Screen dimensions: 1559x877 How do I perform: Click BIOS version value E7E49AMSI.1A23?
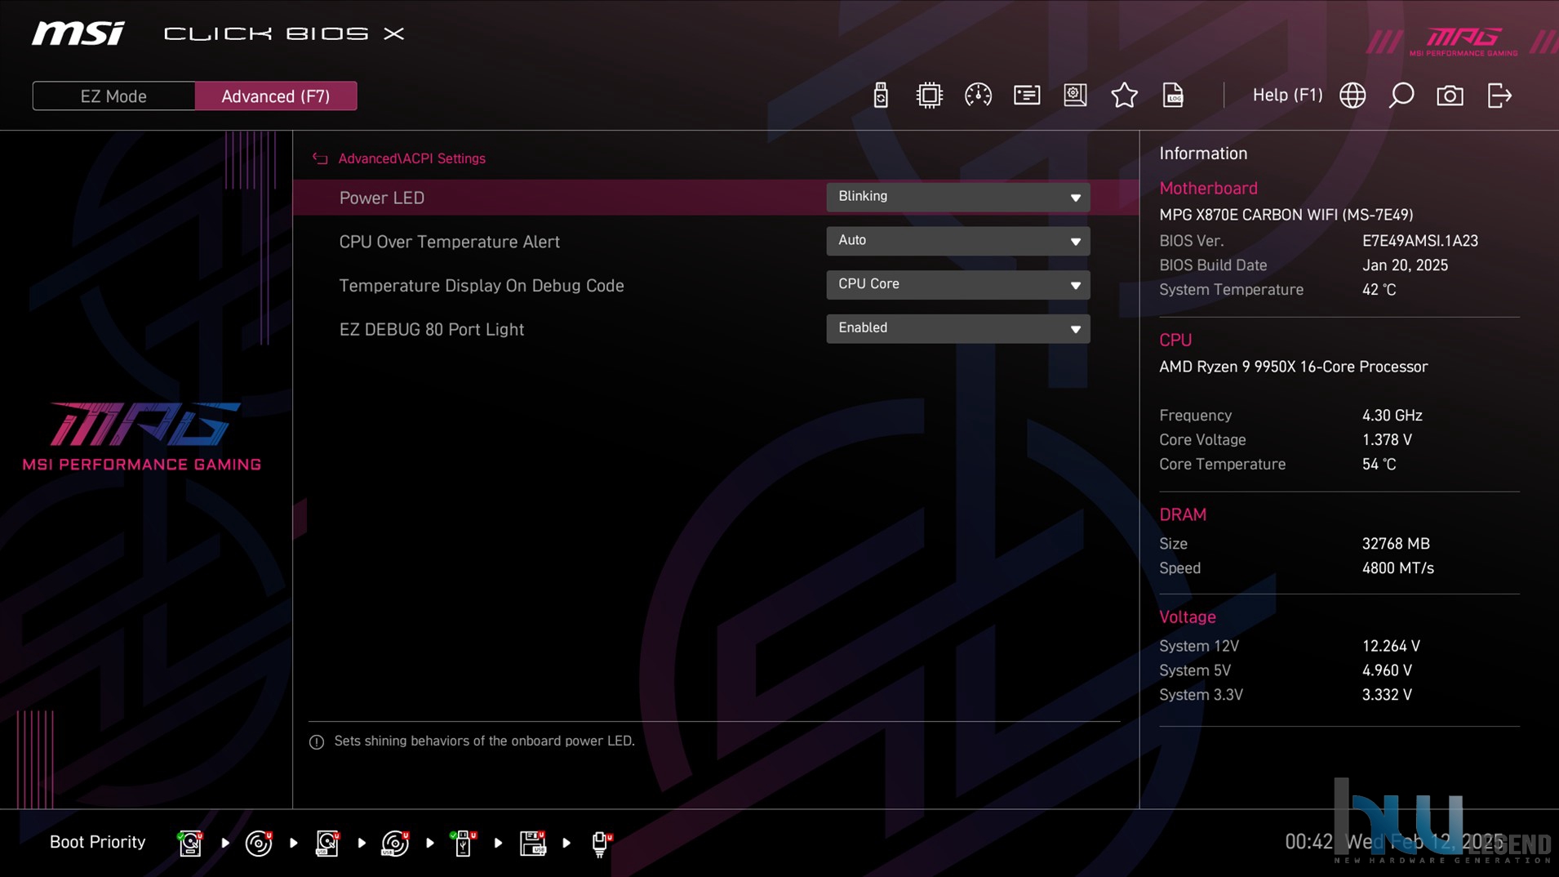pos(1419,241)
